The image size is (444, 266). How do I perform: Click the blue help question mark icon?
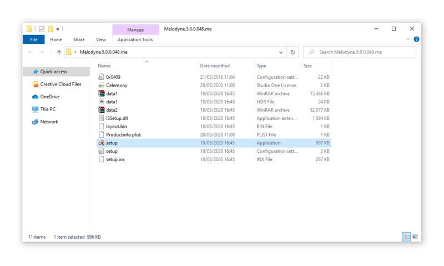click(x=416, y=39)
